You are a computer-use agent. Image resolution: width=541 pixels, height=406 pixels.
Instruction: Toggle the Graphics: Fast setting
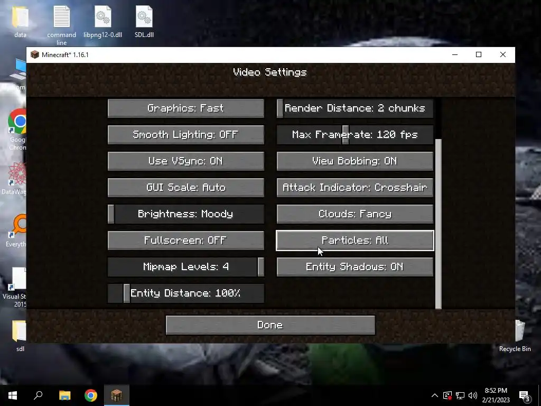pyautogui.click(x=185, y=108)
